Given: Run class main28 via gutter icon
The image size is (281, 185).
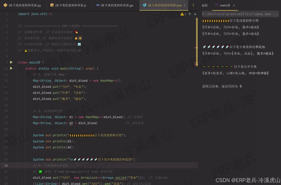Looking at the screenshot, I should point(11,62).
